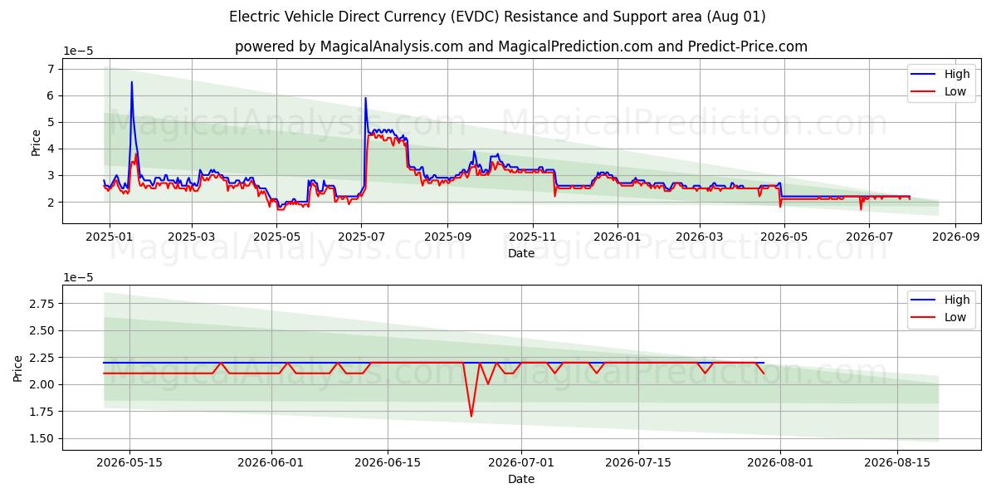The width and height of the screenshot is (996, 498).
Task: Click the top chart 'Date' axis label
Action: tap(520, 253)
